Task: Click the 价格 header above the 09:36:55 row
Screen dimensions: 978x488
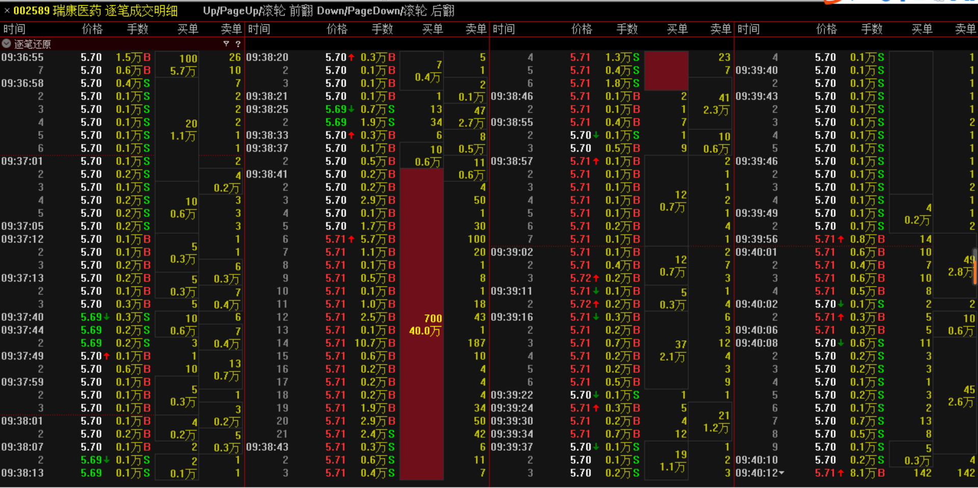Action: 92,29
